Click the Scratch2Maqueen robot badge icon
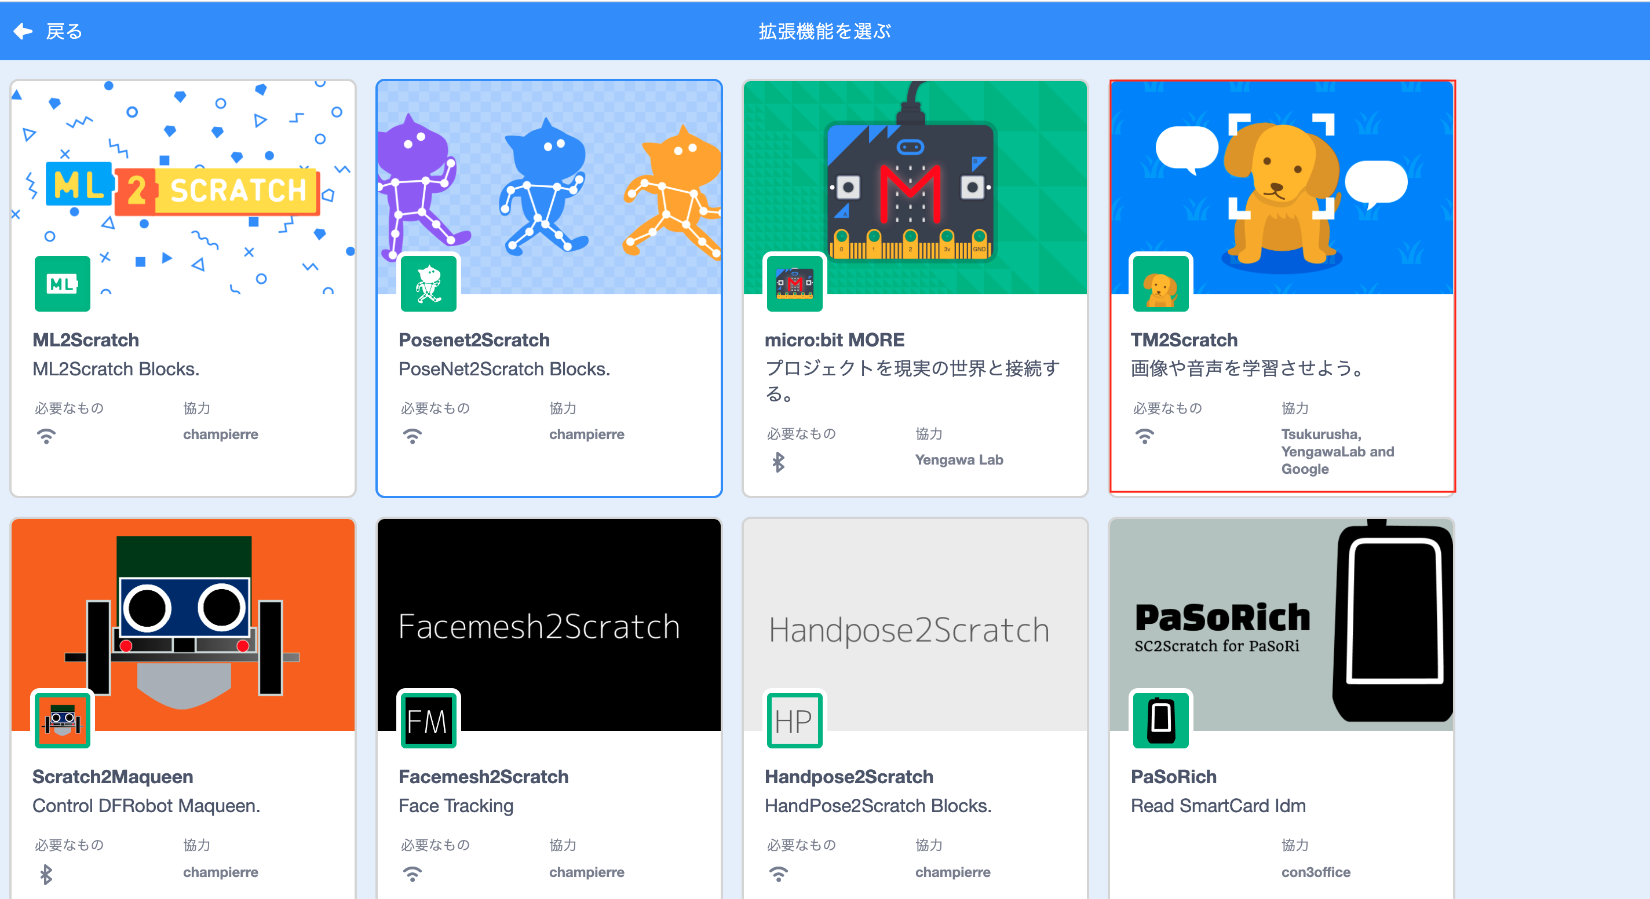Viewport: 1650px width, 899px height. tap(62, 721)
